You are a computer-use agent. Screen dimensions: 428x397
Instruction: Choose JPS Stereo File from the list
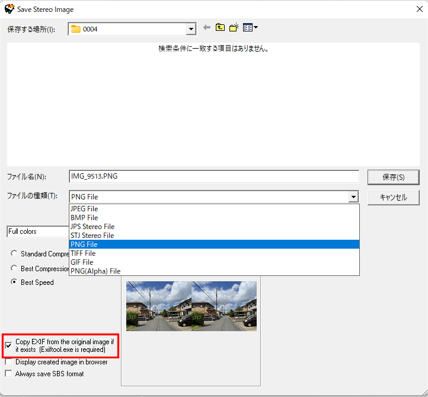pos(214,227)
